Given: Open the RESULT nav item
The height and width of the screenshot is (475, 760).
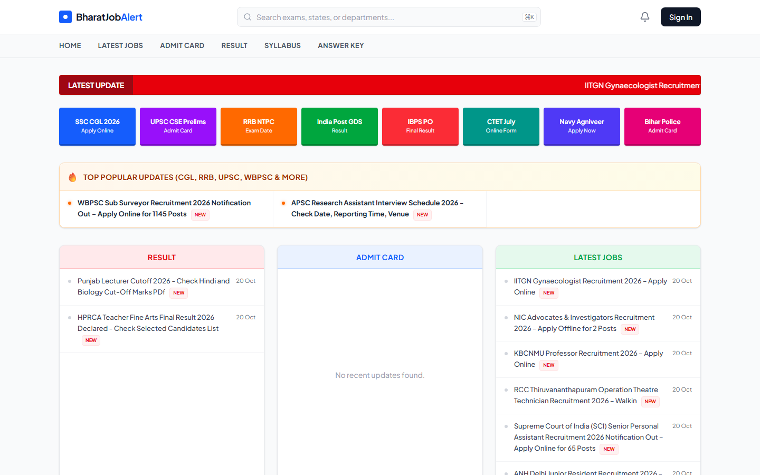Looking at the screenshot, I should pos(234,46).
